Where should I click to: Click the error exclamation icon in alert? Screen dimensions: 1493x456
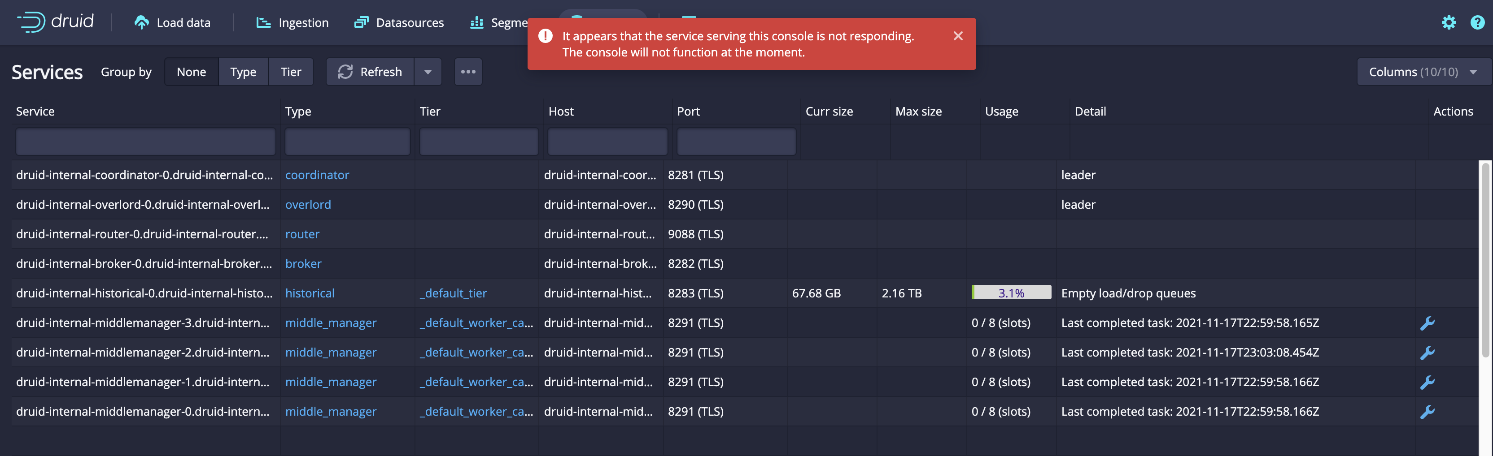pos(545,36)
